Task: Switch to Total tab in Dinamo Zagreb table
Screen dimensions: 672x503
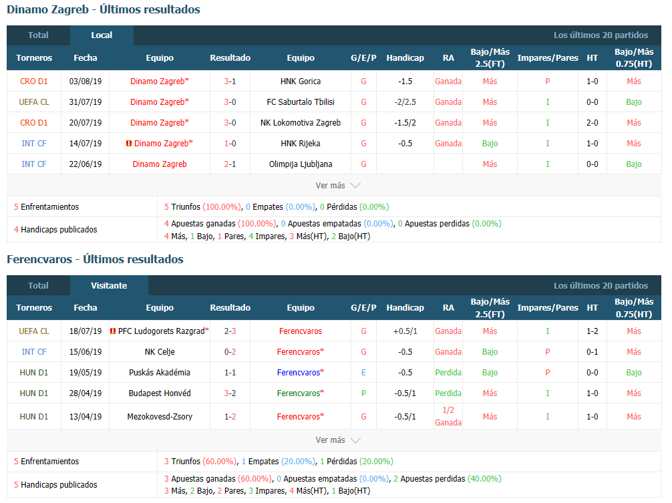Action: [38, 35]
